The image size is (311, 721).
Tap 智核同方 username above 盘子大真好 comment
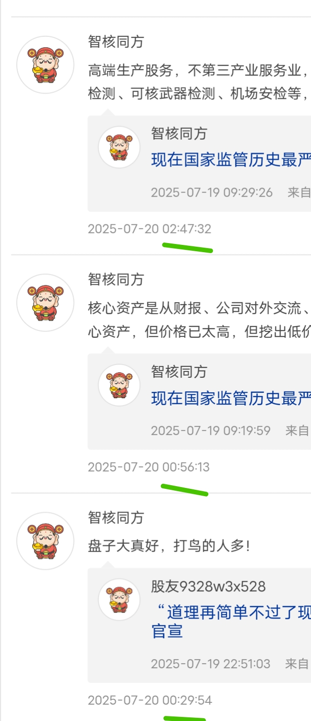(x=116, y=518)
